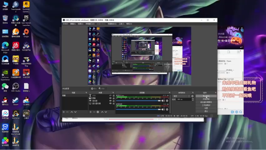
Task: Mute the microphone channel speaker icon
Action: (163, 101)
